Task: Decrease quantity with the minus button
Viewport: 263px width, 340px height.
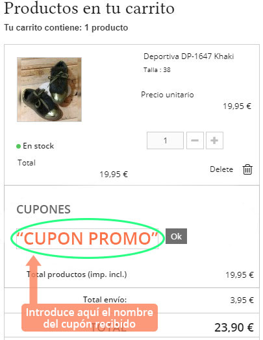Action: [195, 141]
